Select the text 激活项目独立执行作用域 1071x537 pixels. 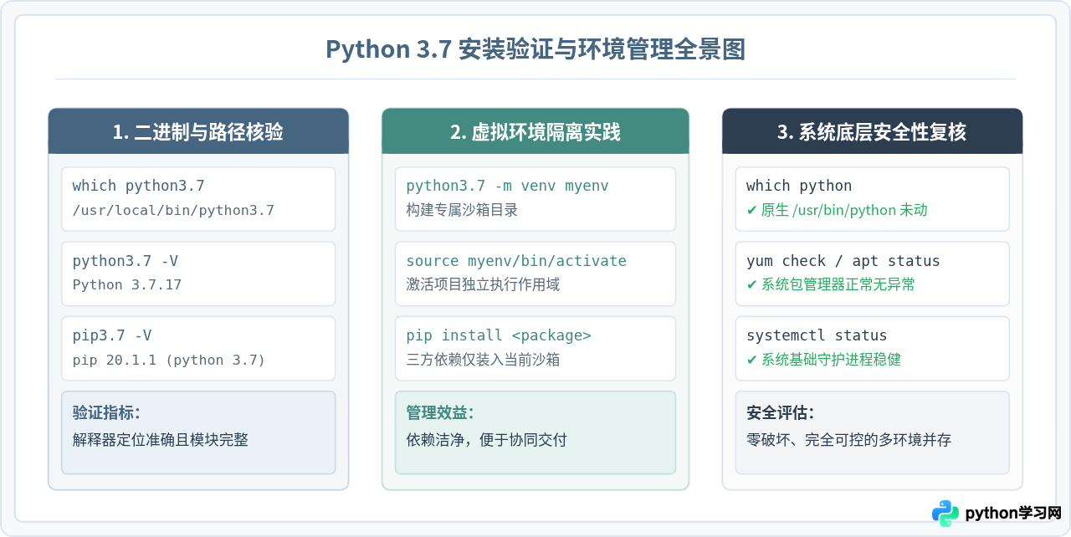point(483,285)
